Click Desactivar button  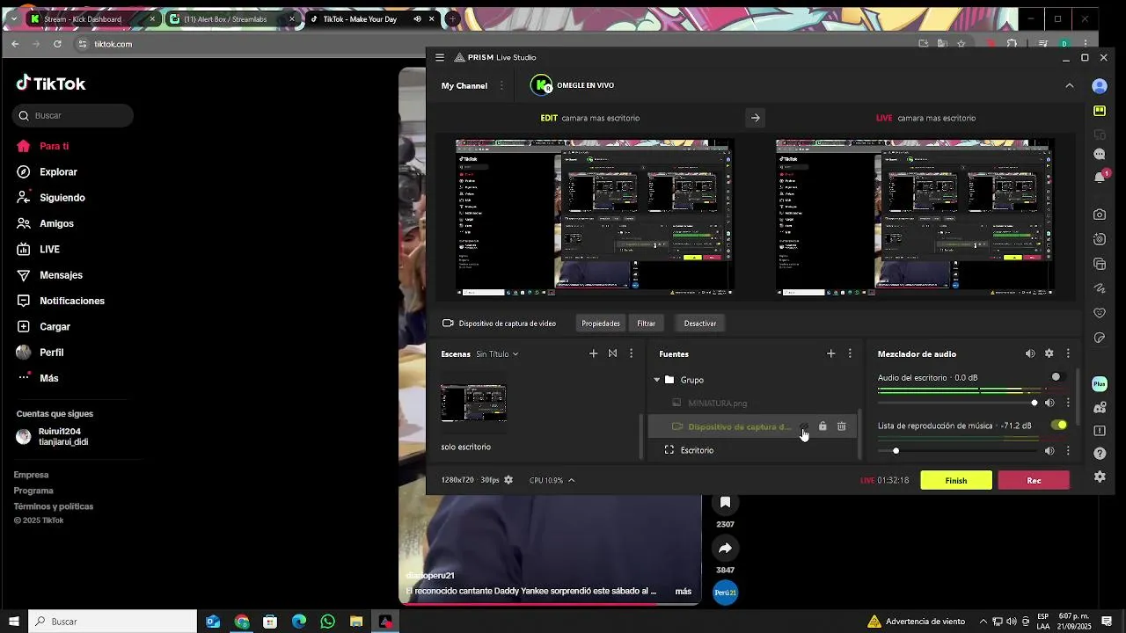(x=700, y=324)
